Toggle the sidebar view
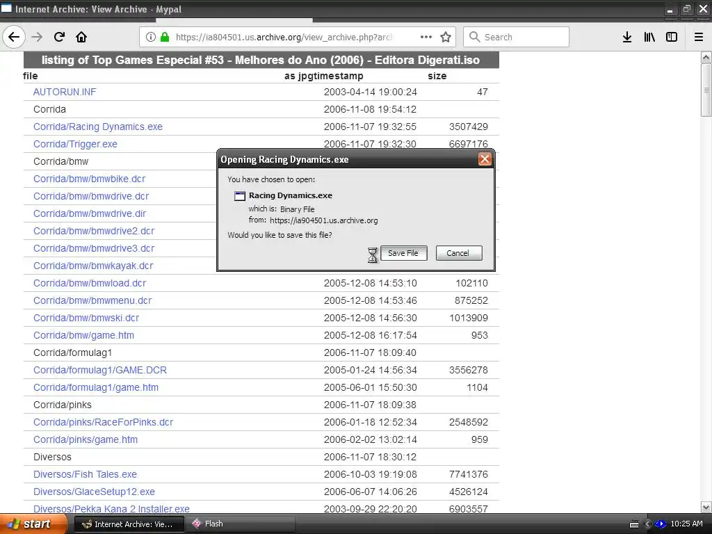Screen dimensions: 712x534 point(672,38)
